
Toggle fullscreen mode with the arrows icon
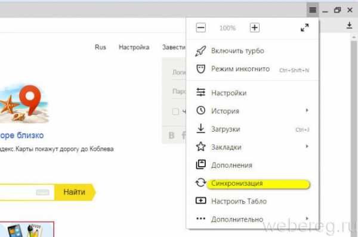click(304, 28)
